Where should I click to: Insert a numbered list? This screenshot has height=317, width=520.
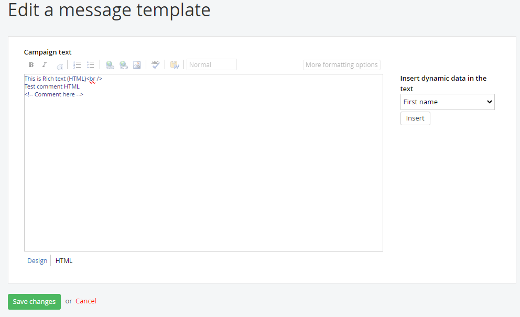[x=77, y=64]
